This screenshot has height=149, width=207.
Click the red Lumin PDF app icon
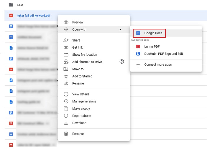point(138,47)
